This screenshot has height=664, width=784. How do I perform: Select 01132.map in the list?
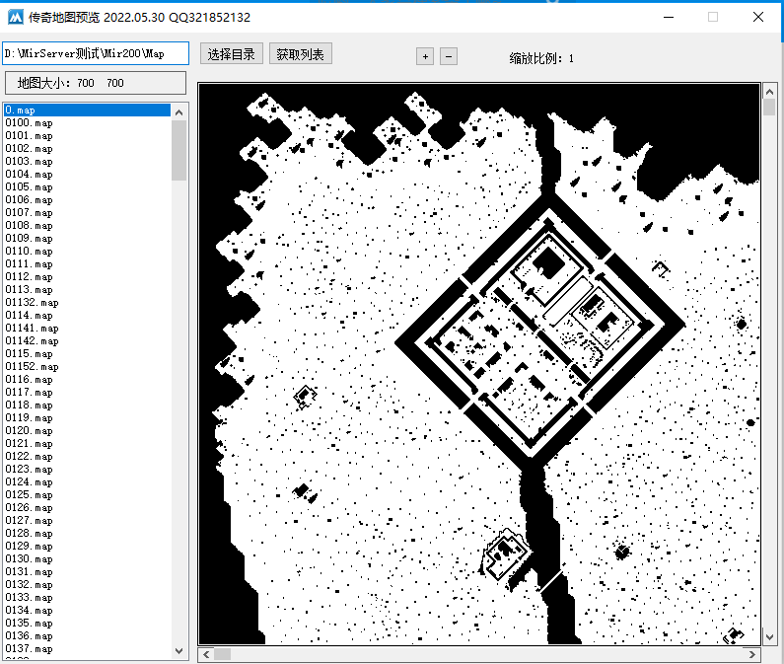87,303
